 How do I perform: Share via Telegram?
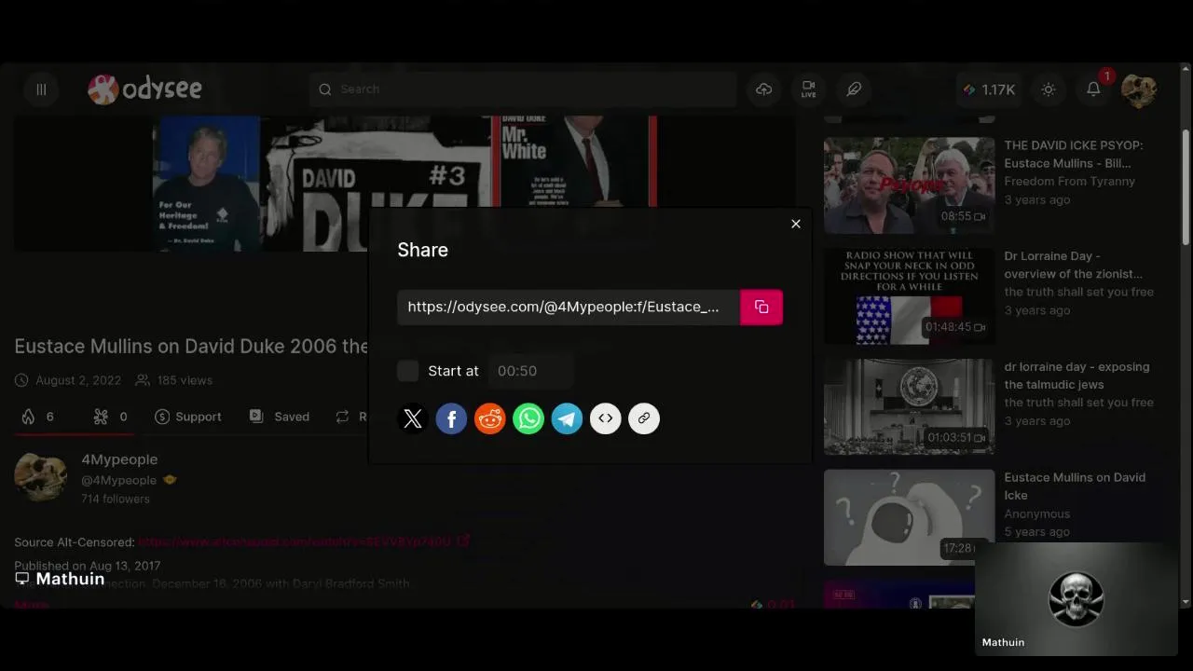click(x=567, y=418)
